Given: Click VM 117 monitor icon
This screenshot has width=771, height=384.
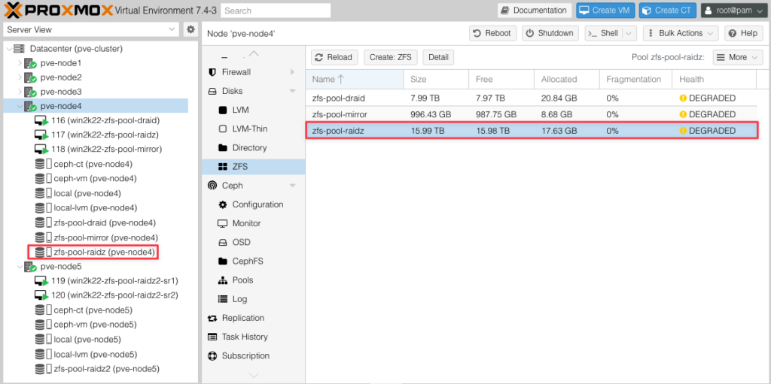Looking at the screenshot, I should [x=41, y=135].
